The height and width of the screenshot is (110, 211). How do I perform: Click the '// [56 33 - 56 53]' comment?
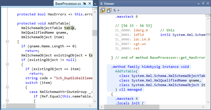coord(133,26)
